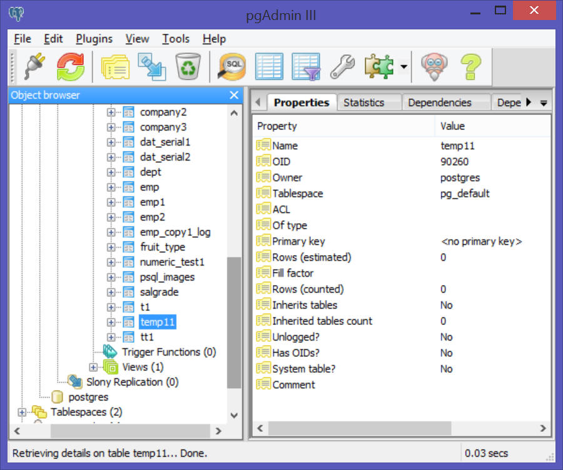Expand the dept table node
The height and width of the screenshot is (470, 563).
(x=111, y=172)
